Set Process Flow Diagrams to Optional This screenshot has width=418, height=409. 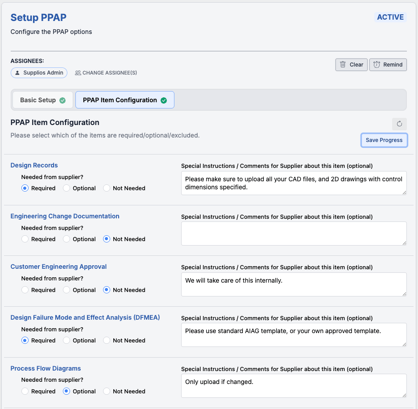coord(66,391)
